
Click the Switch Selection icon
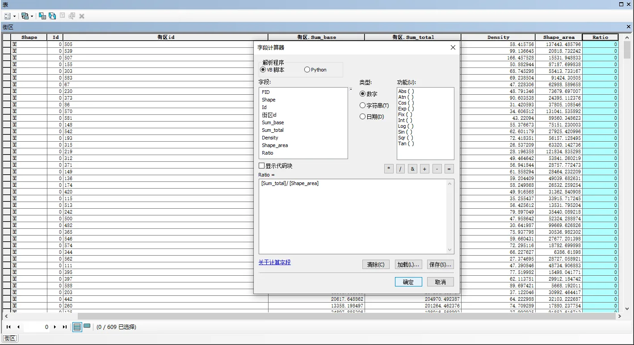coord(52,16)
